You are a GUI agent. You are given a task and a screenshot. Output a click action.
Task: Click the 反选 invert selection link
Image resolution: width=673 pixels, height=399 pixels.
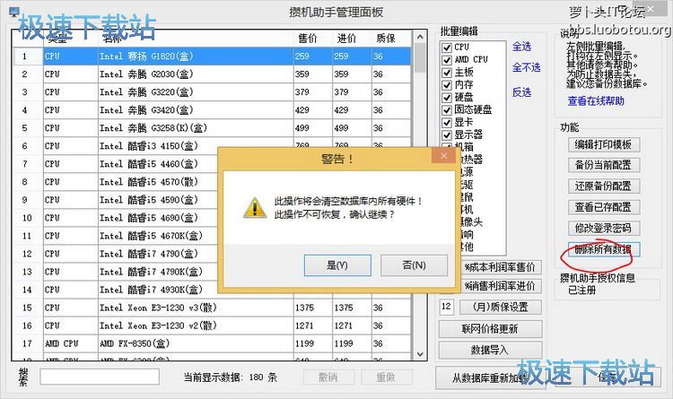522,92
